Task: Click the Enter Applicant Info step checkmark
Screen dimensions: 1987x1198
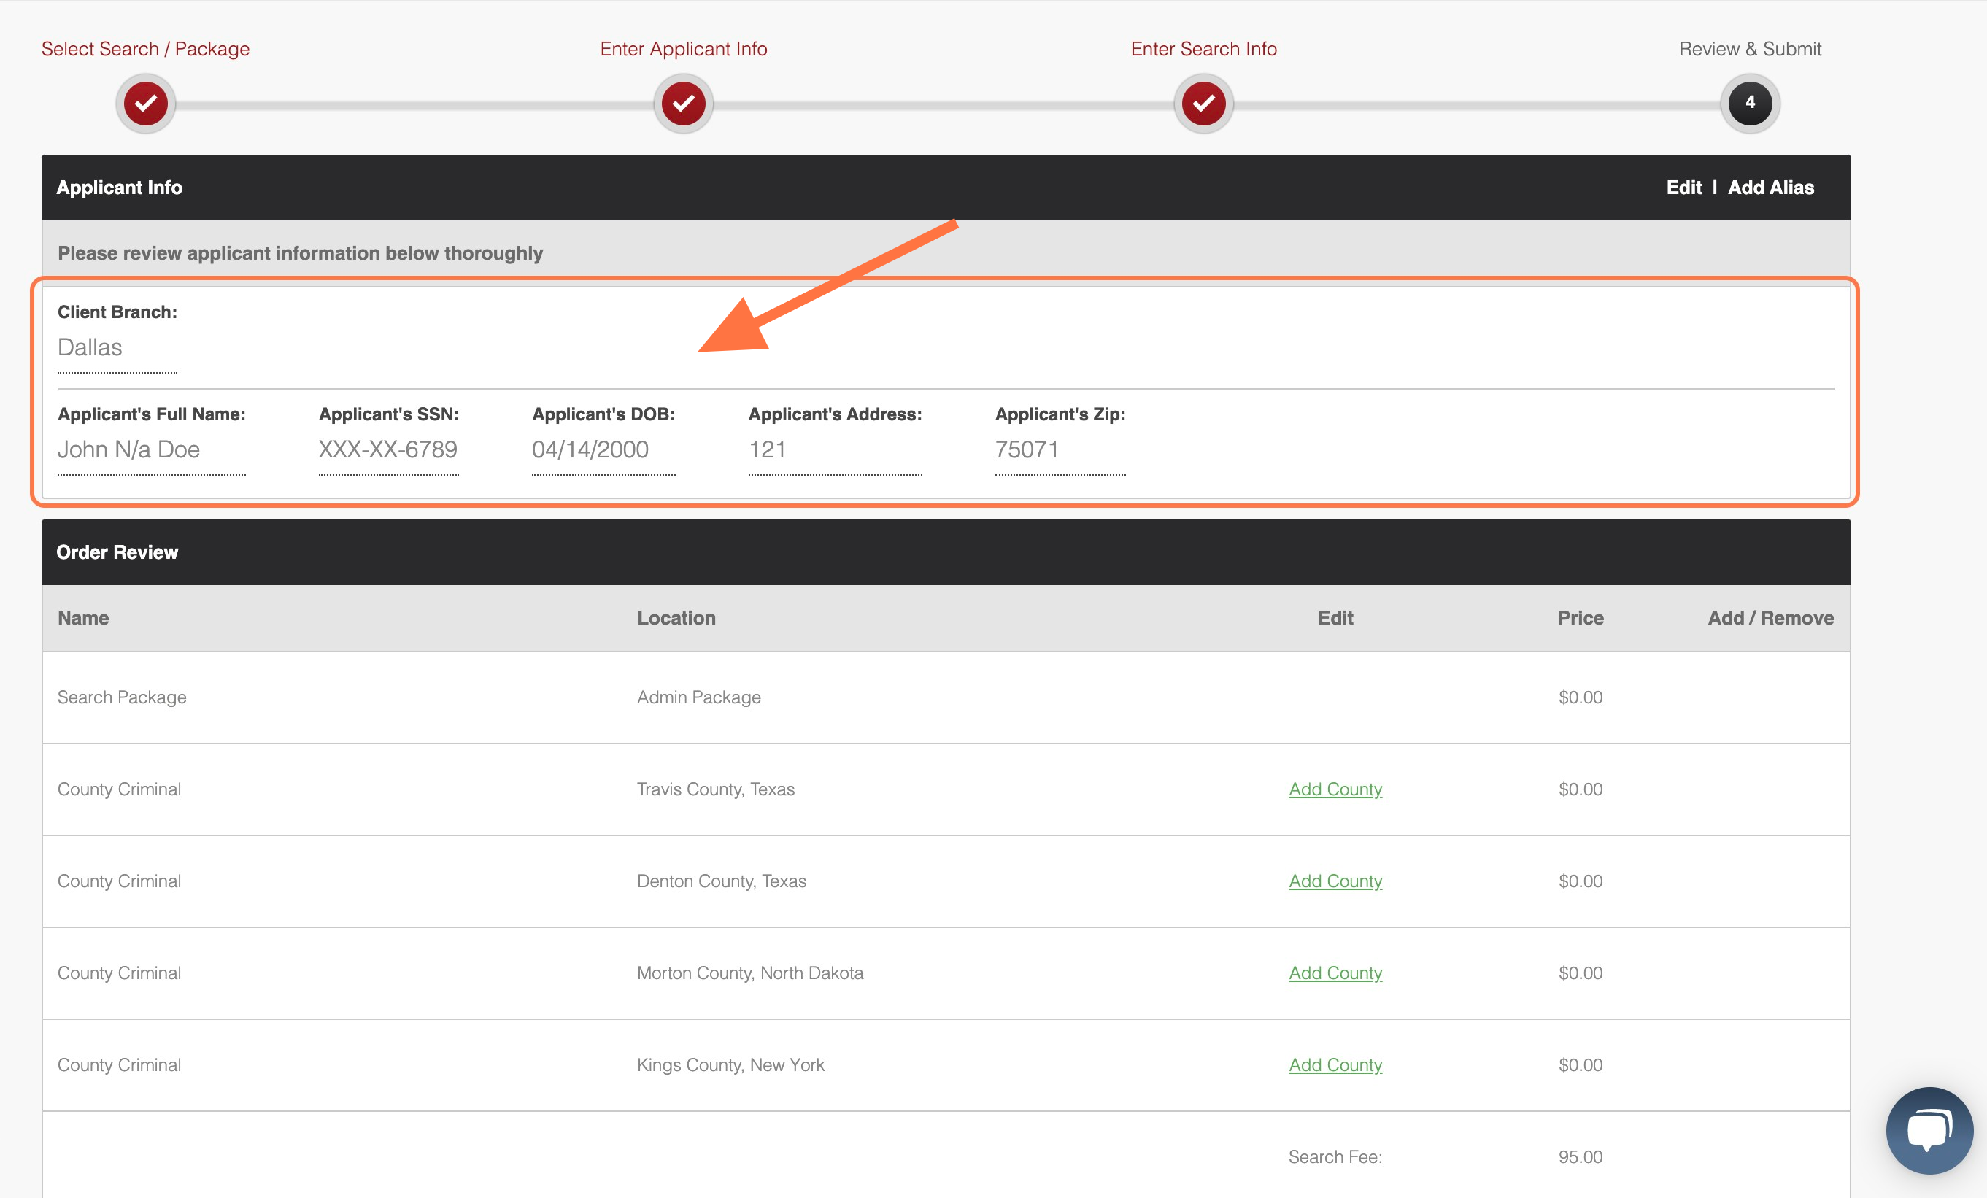Action: [x=683, y=103]
